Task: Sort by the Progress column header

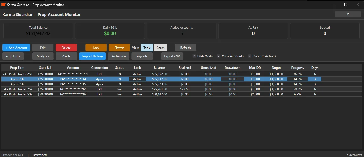Action: click(298, 68)
